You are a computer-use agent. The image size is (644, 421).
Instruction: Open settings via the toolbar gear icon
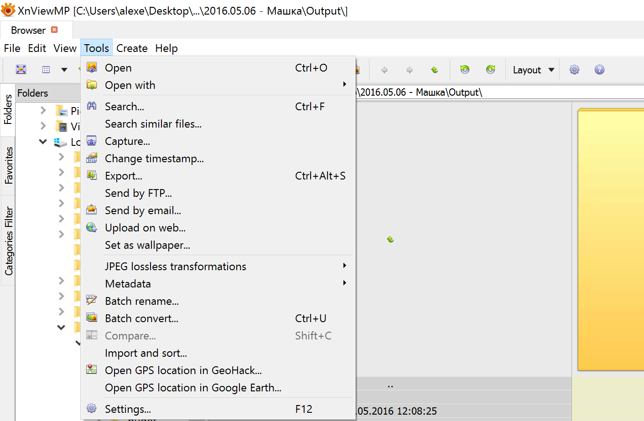click(x=574, y=70)
